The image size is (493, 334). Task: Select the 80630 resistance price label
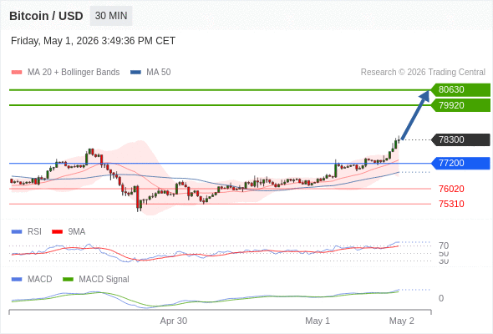coord(460,90)
